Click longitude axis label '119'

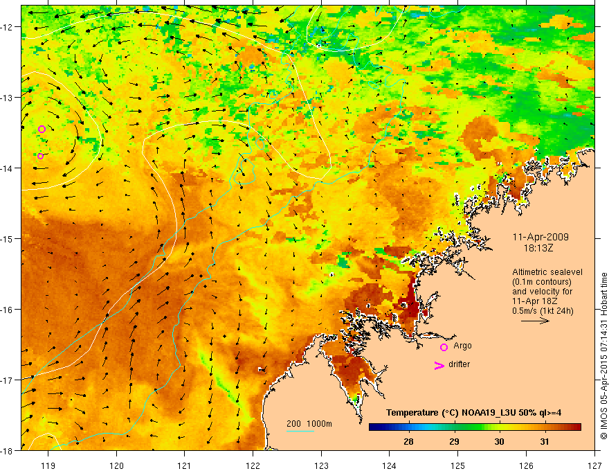tap(48, 465)
